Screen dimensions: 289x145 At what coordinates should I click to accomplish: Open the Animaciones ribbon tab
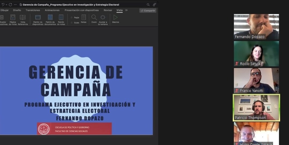click(x=52, y=10)
